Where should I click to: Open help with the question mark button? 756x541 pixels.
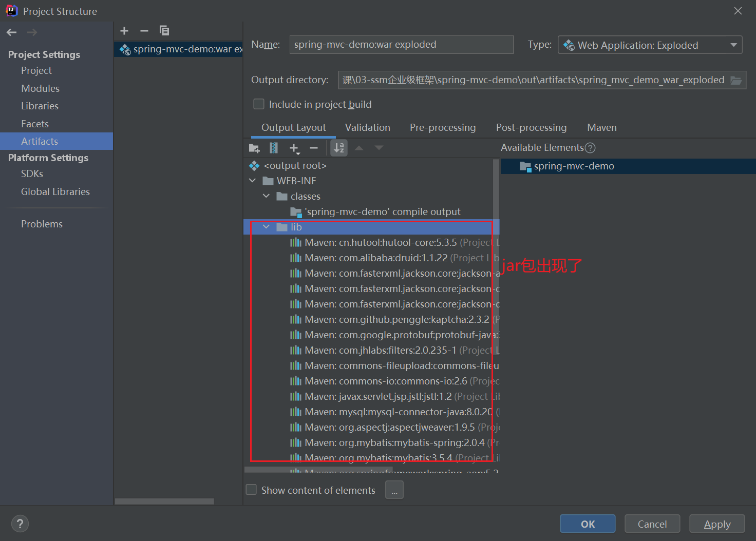point(20,524)
